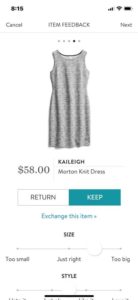Tap the battery indicator icon
Image resolution: width=138 pixels, height=300 pixels.
coord(128,8)
